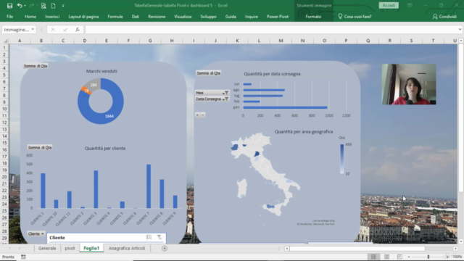Click the Redo arrow icon
464x261 pixels.
(31, 6)
